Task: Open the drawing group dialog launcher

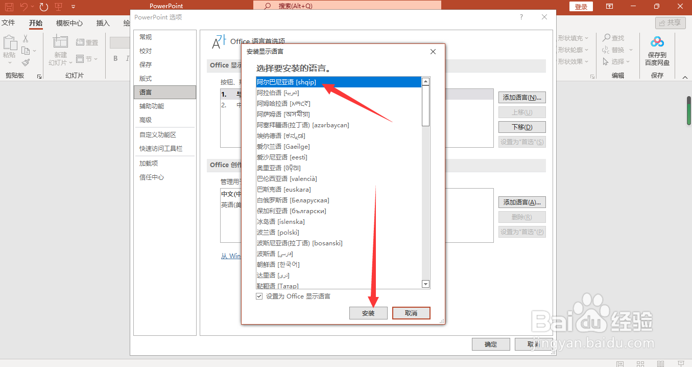Action: pos(592,76)
